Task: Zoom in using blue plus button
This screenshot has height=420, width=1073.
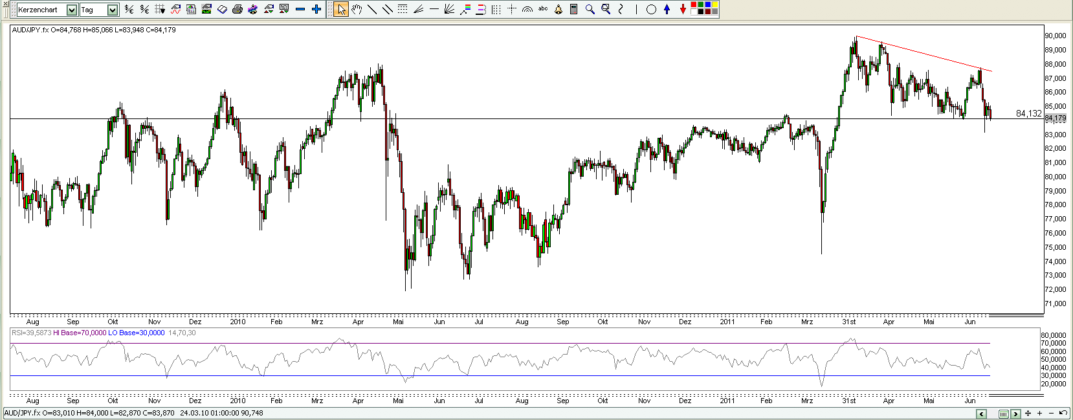Action: (x=316, y=9)
